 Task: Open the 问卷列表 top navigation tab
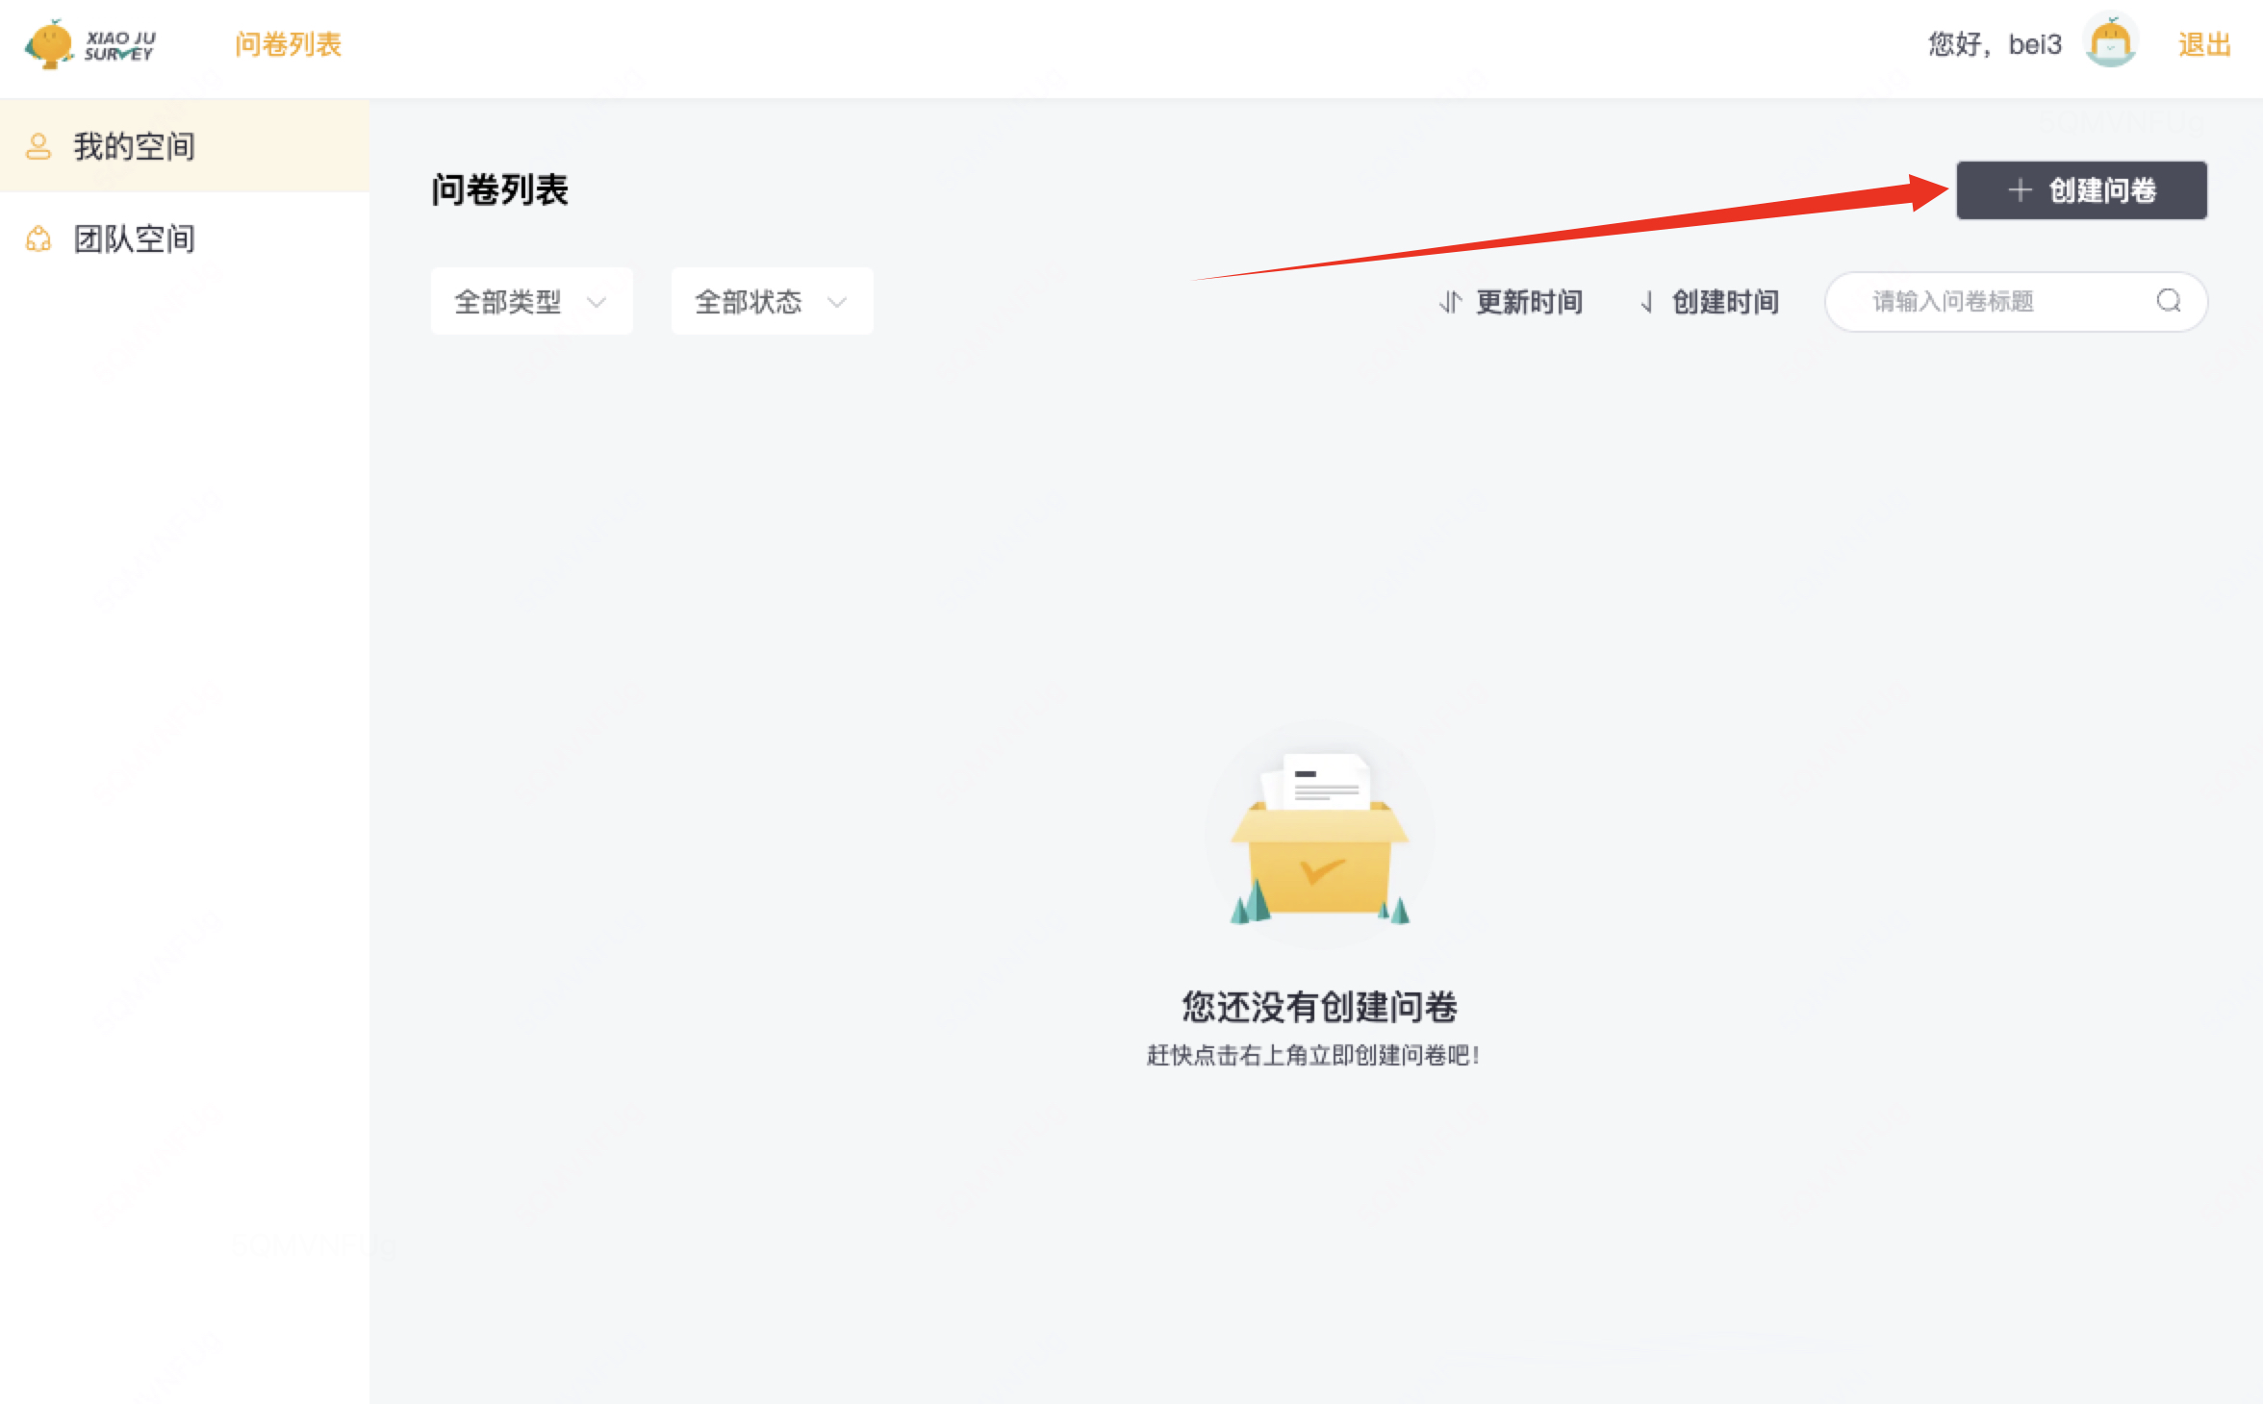click(288, 44)
